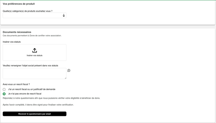The height and width of the screenshot is (123, 216).
Task: Click the "Après l'avoir complété" sentence
Action: (38, 105)
